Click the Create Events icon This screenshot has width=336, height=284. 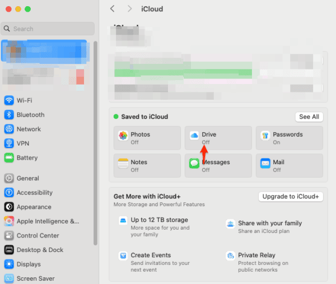point(122,256)
